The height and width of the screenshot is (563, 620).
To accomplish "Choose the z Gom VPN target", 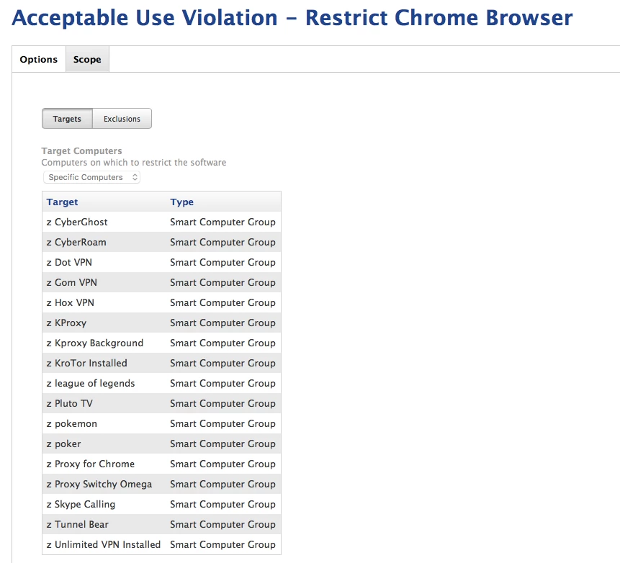I will point(162,283).
